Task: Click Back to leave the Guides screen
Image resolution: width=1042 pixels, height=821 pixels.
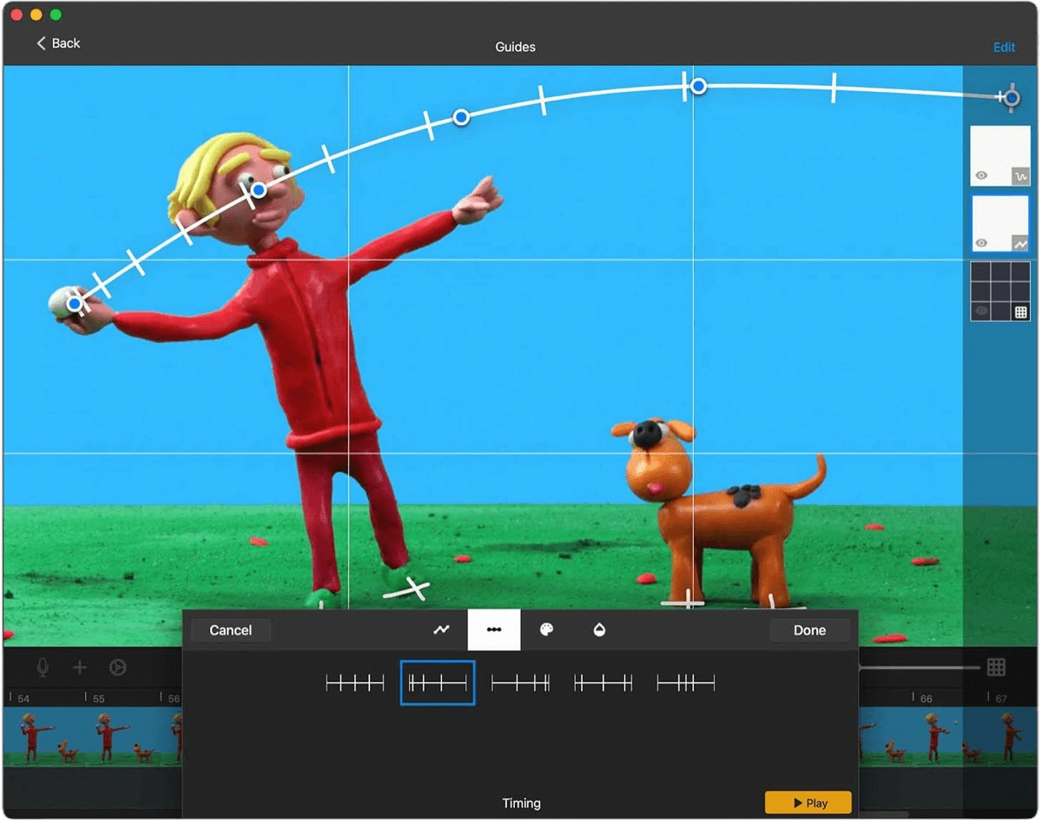Action: 57,43
